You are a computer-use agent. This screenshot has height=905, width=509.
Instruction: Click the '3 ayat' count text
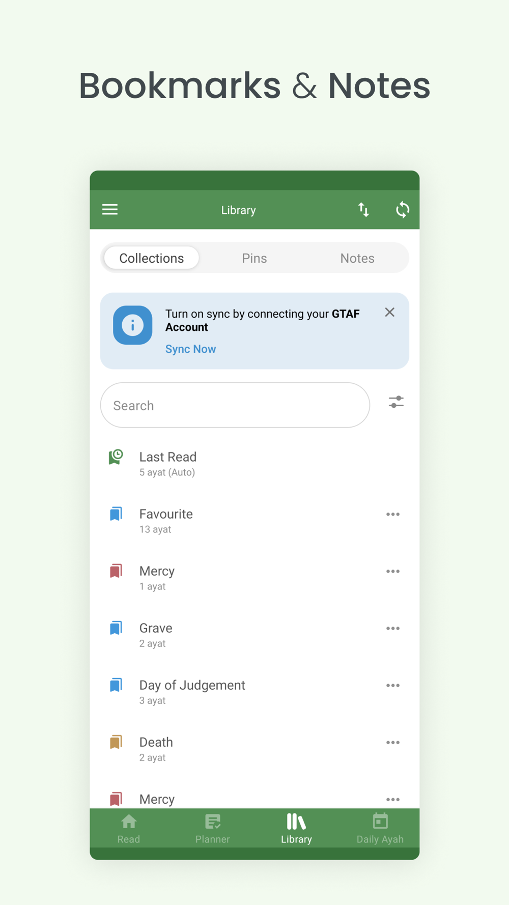click(x=153, y=700)
